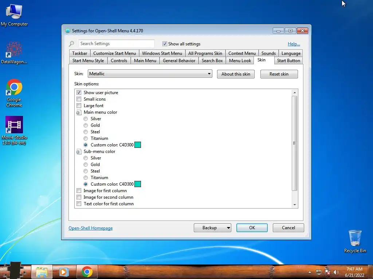Click the Search Settings input field
The height and width of the screenshot is (279, 373).
pos(116,44)
